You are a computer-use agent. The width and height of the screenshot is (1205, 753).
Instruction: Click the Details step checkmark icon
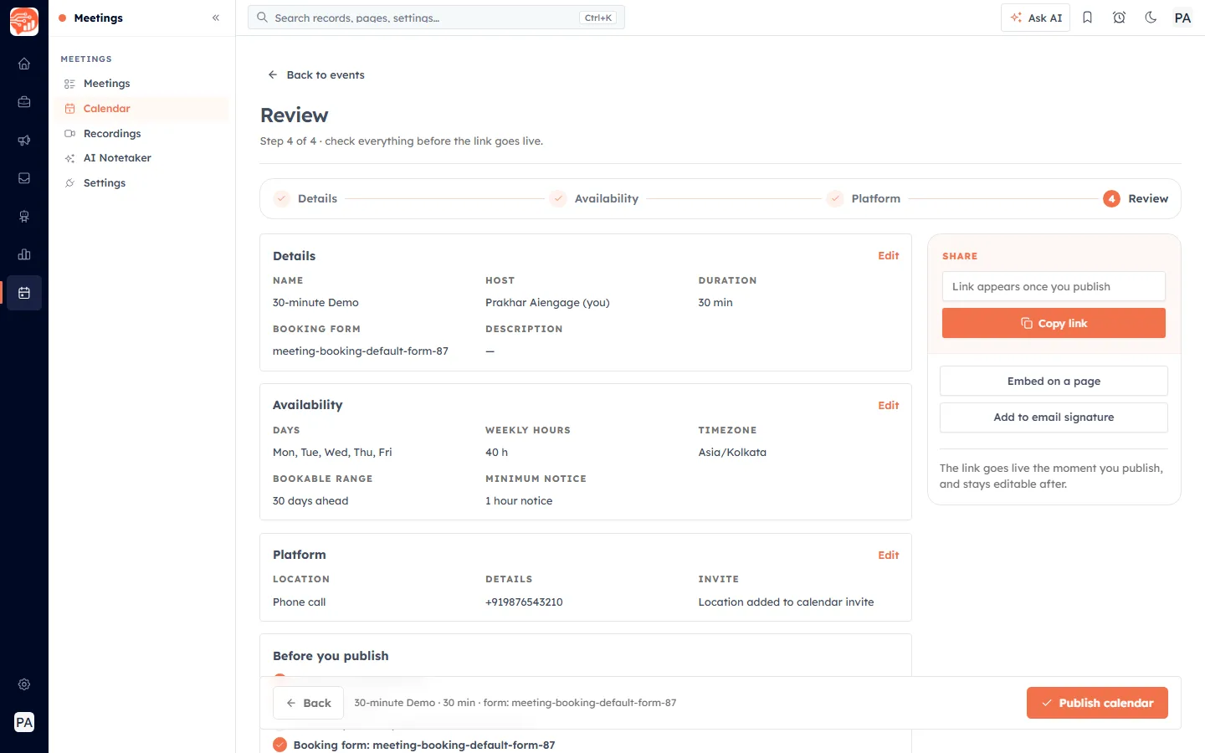282,198
